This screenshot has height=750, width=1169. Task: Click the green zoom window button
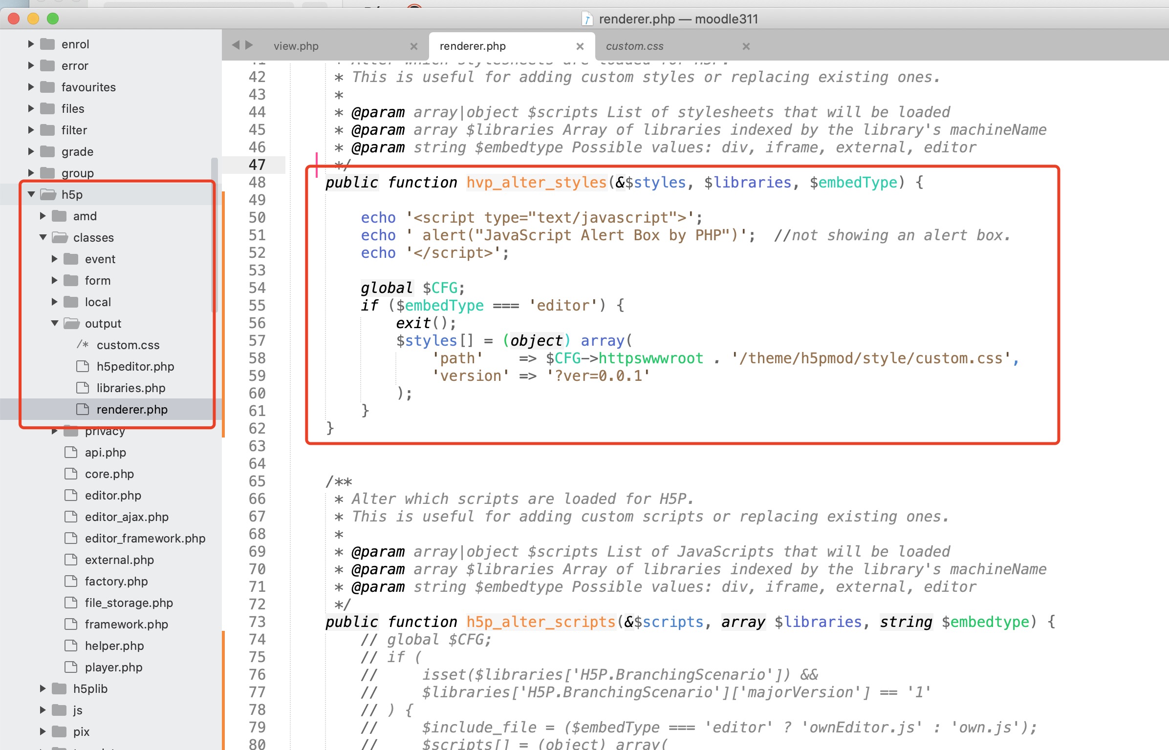click(53, 19)
